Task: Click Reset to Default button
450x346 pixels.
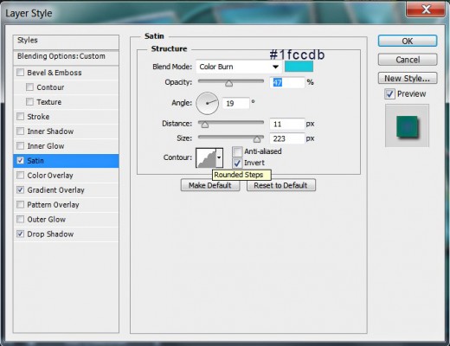Action: [x=281, y=185]
